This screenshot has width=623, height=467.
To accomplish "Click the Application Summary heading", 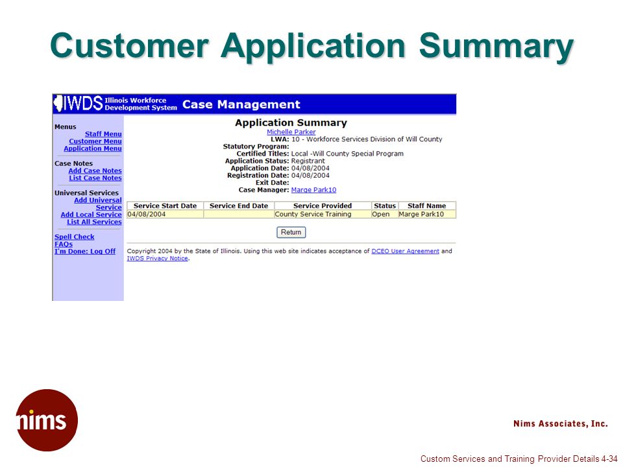I will coord(291,123).
